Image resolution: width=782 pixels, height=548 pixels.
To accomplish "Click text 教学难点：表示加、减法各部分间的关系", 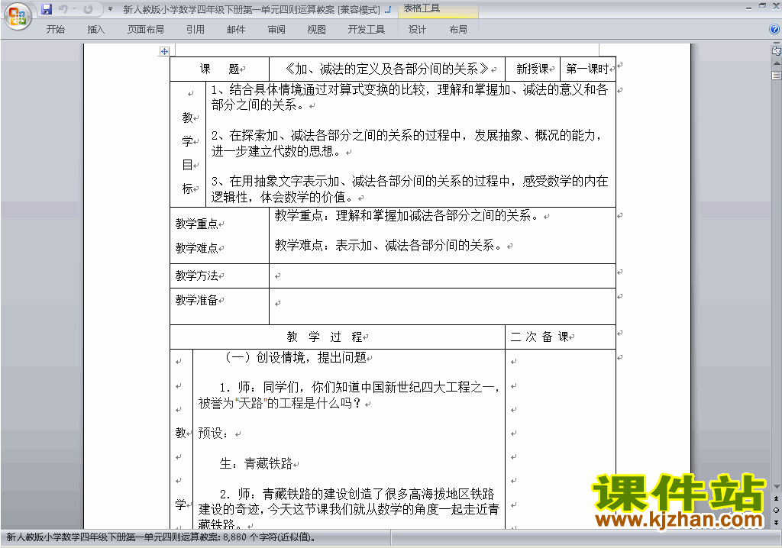I will pyautogui.click(x=388, y=245).
